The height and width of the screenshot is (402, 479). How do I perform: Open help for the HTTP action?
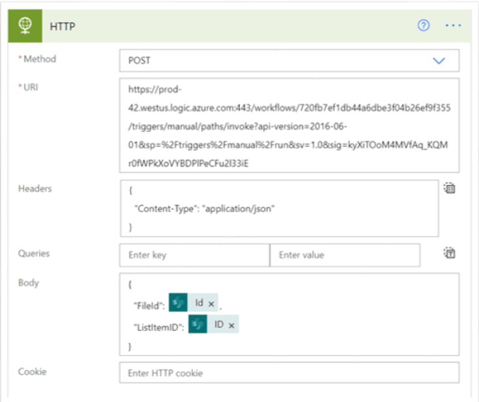[x=423, y=25]
